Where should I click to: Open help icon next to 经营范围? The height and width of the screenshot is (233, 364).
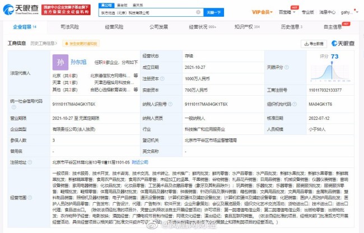30,198
